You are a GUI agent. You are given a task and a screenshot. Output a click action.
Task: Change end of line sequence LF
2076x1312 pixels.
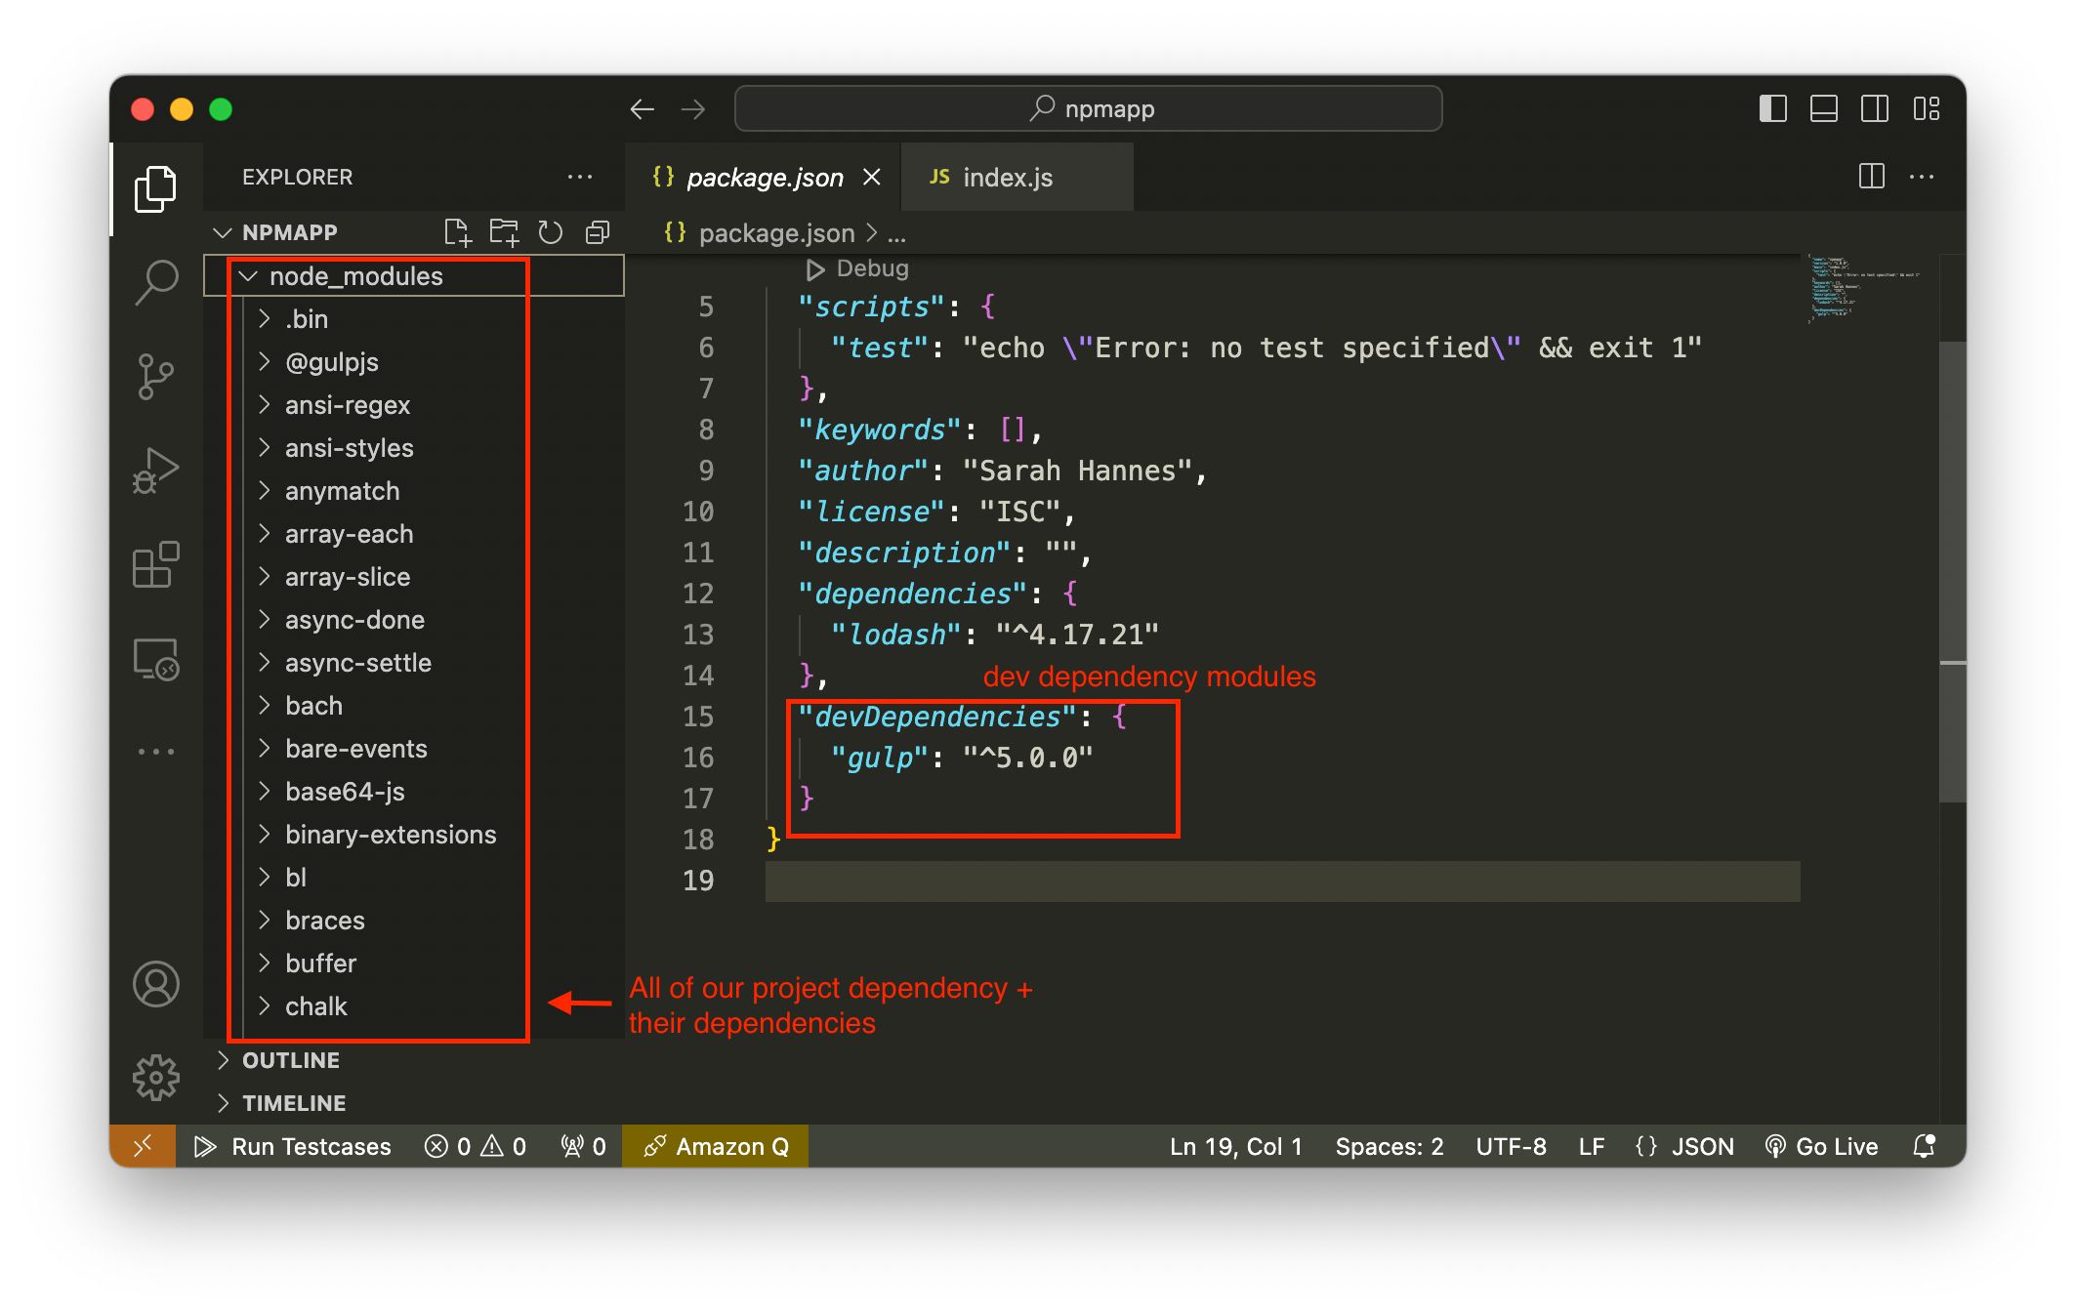point(1592,1146)
